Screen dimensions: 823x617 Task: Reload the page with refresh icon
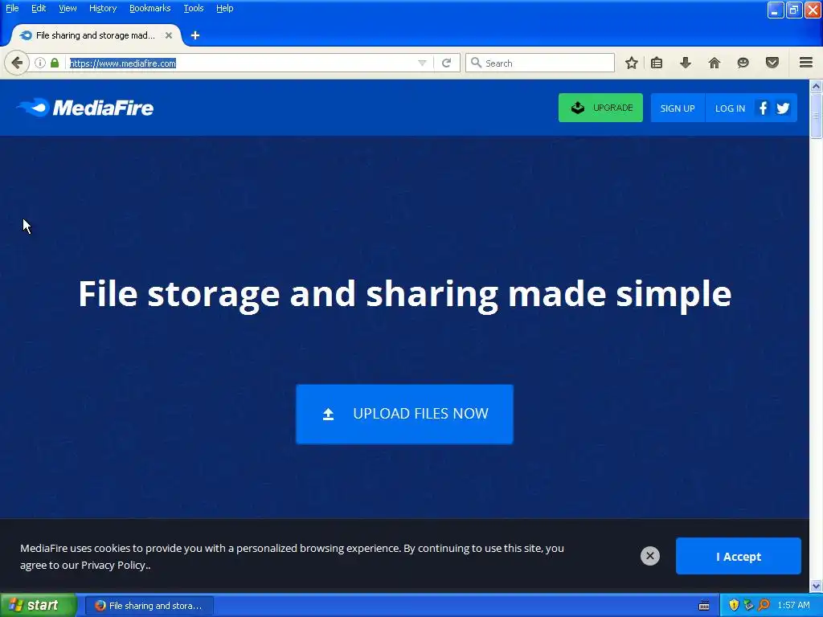pos(447,63)
